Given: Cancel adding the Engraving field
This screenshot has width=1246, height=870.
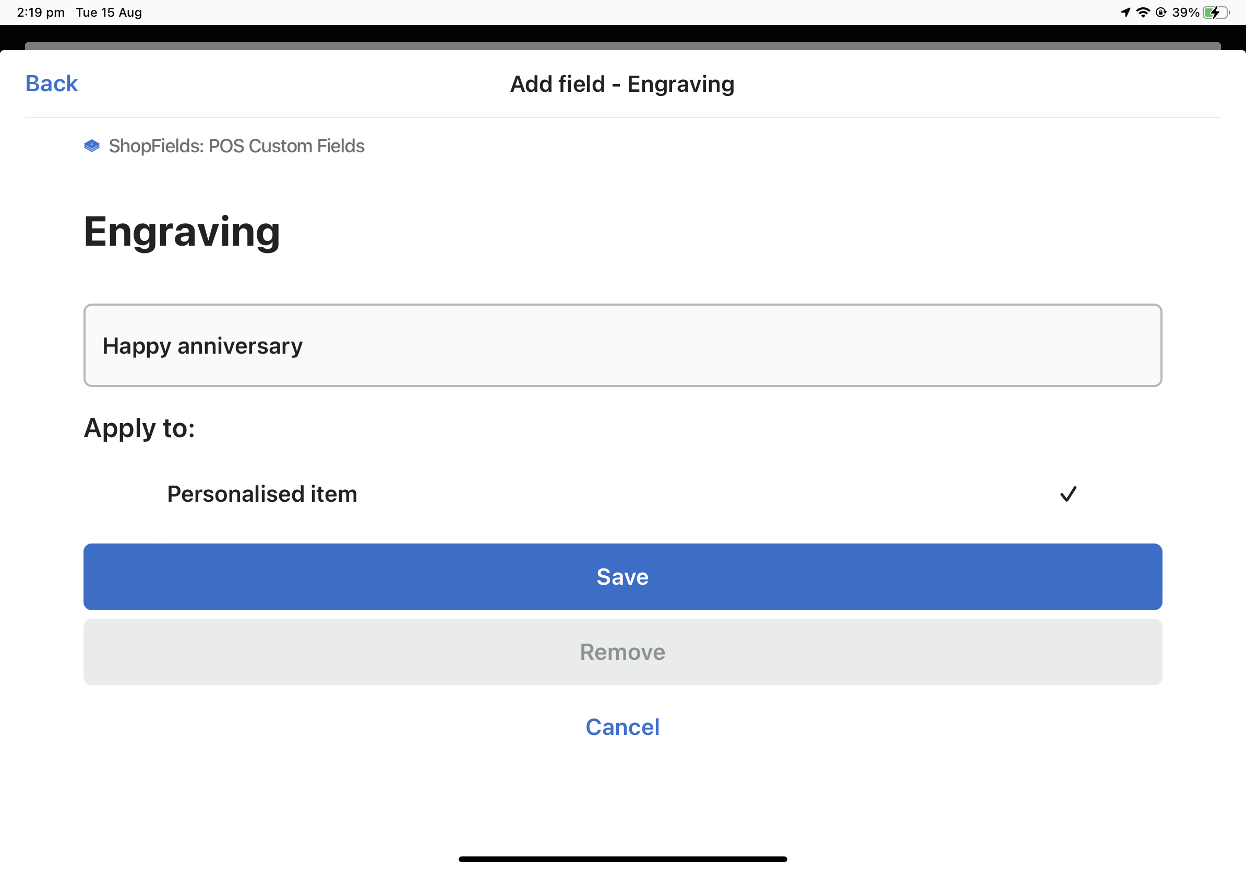Looking at the screenshot, I should (x=622, y=727).
